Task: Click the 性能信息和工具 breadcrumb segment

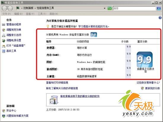Action: (x=45, y=8)
